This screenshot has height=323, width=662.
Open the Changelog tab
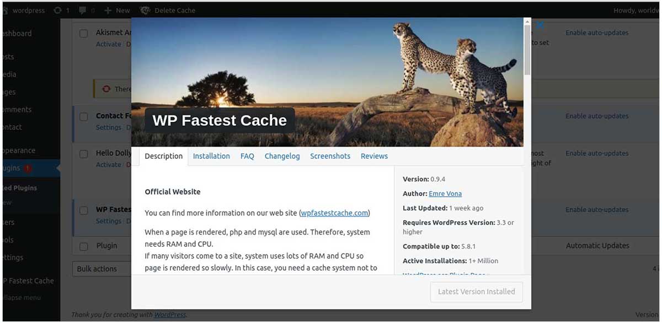(x=282, y=156)
